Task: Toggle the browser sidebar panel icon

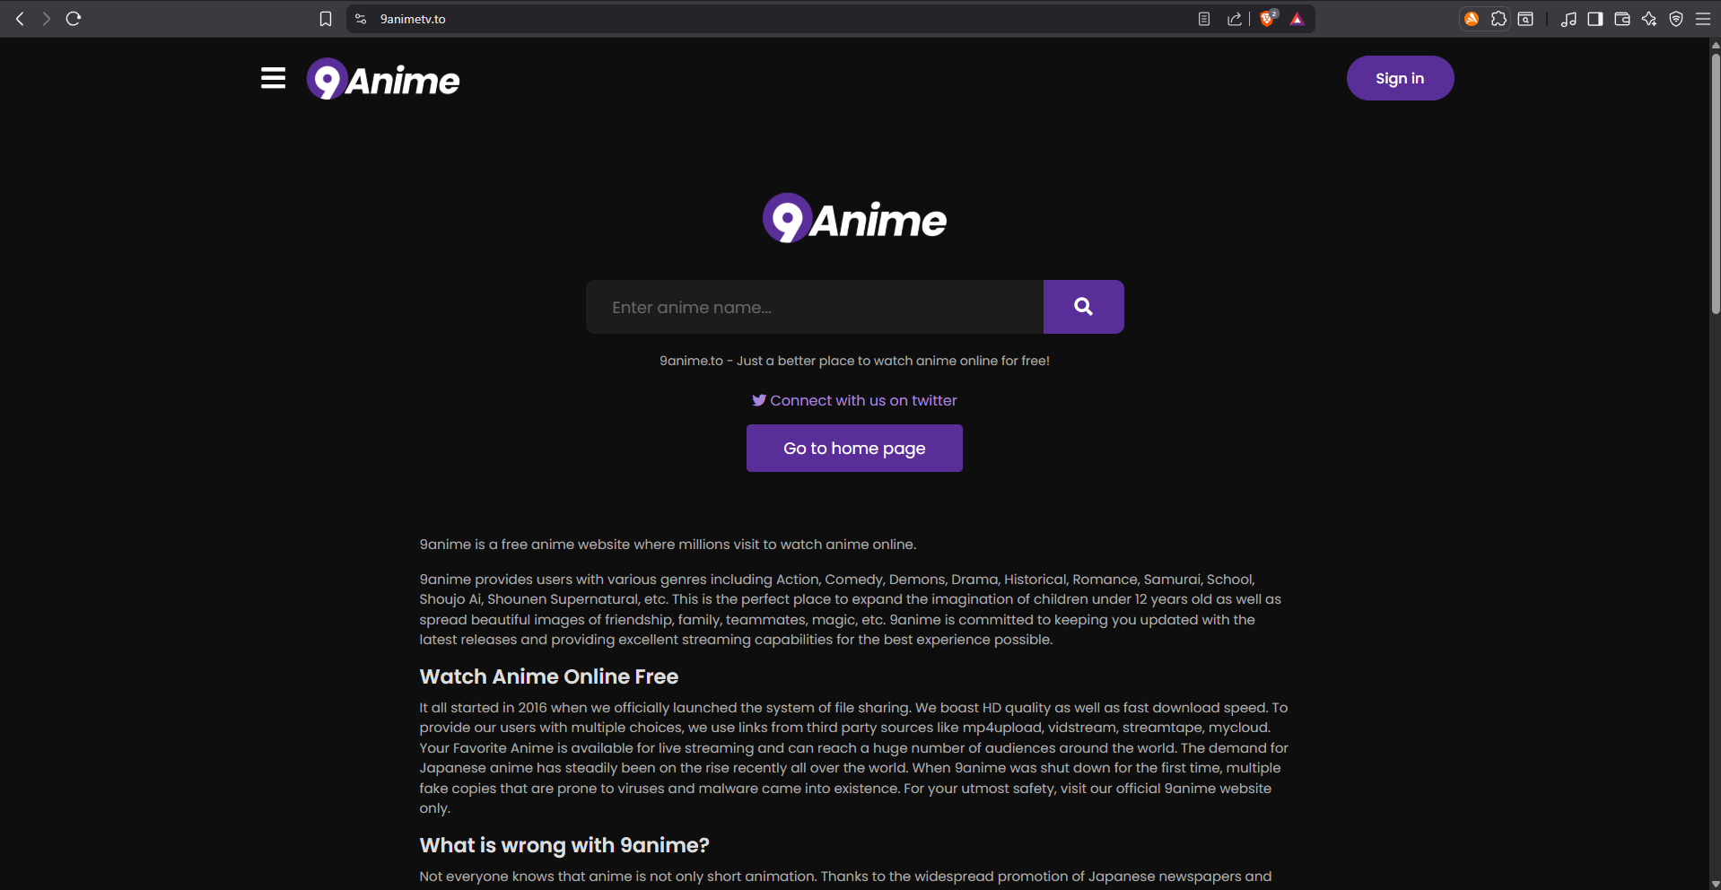Action: coord(1595,19)
